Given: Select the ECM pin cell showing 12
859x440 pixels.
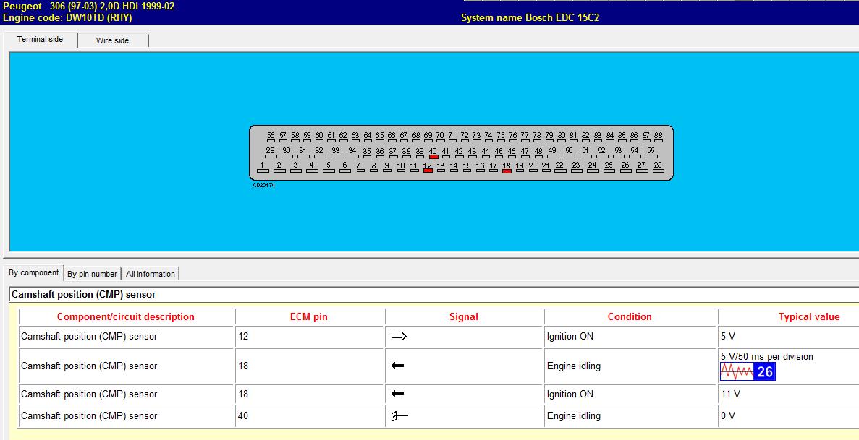Looking at the screenshot, I should [309, 337].
